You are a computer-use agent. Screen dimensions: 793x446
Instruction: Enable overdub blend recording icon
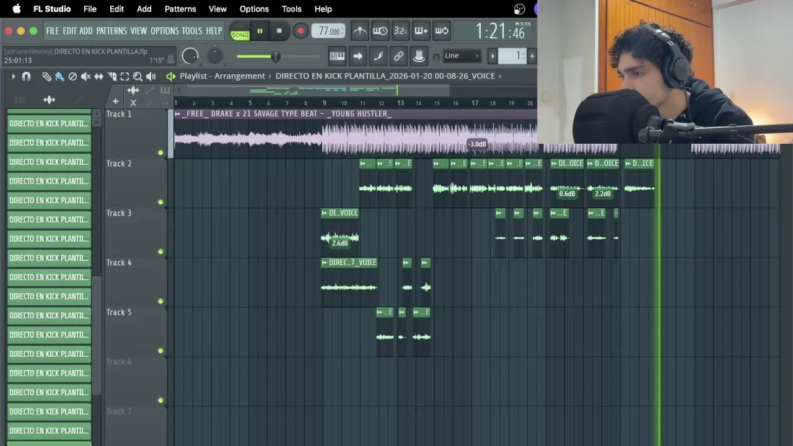[x=421, y=31]
